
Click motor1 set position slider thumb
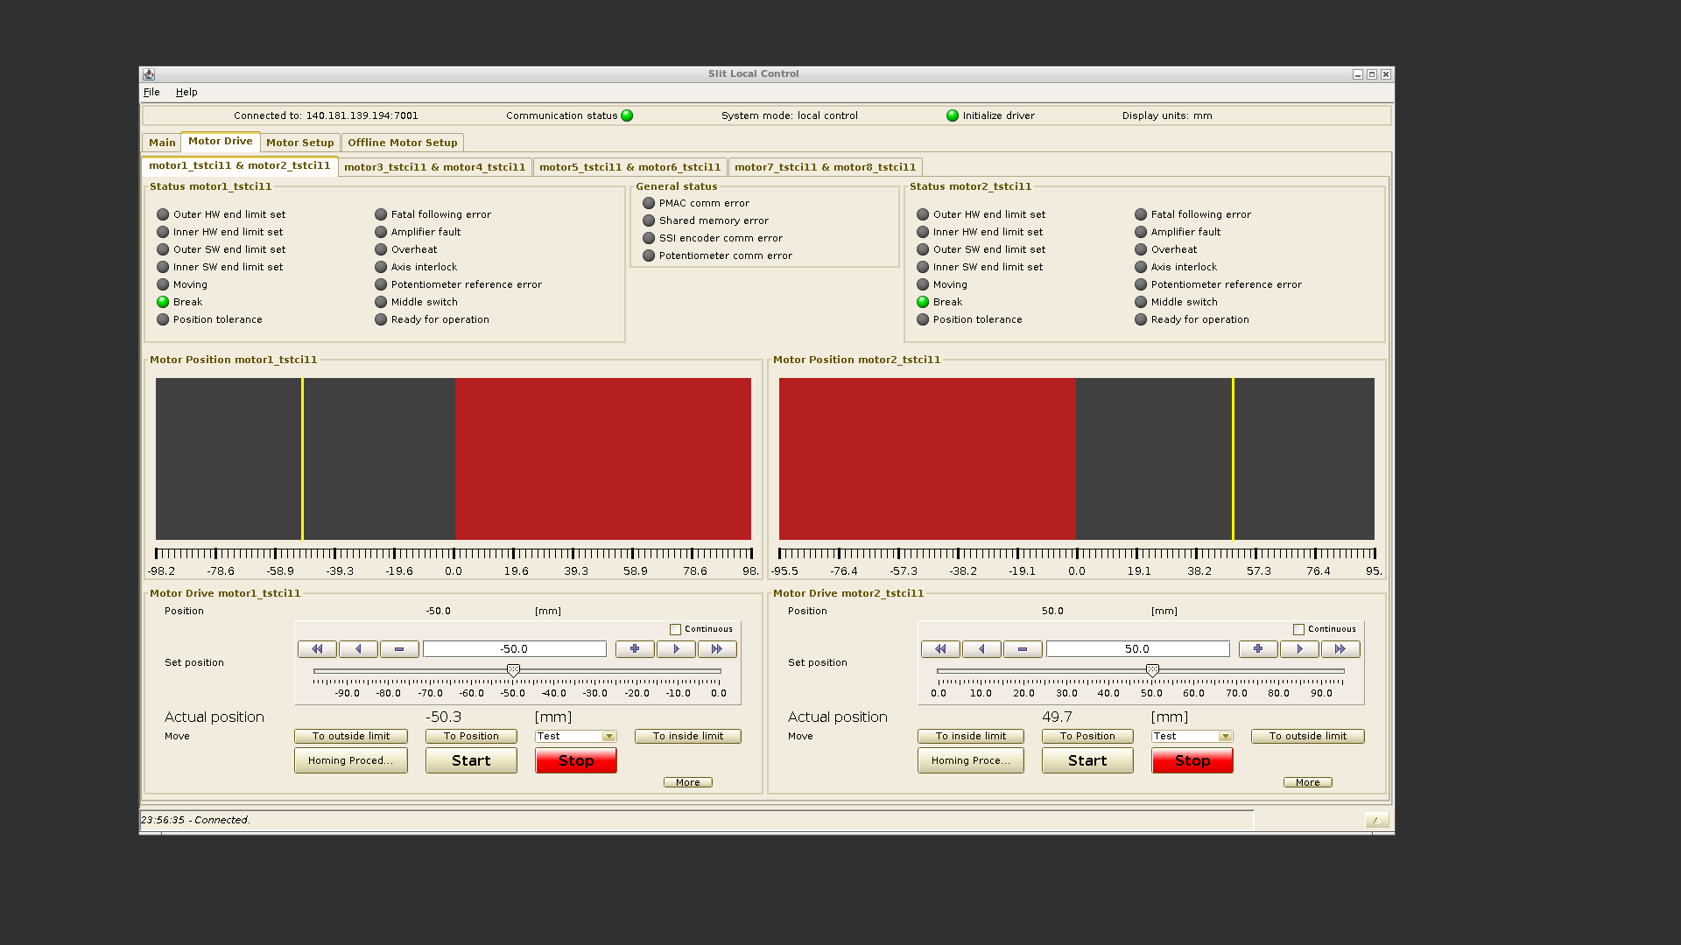[514, 671]
